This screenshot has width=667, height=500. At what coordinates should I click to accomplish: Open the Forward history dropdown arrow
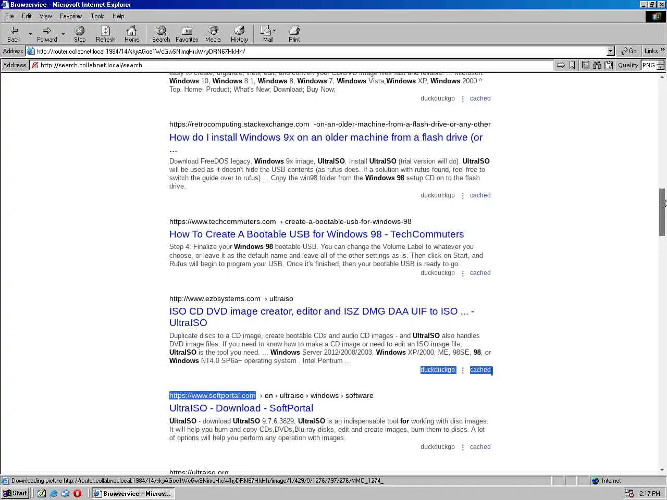tap(63, 34)
